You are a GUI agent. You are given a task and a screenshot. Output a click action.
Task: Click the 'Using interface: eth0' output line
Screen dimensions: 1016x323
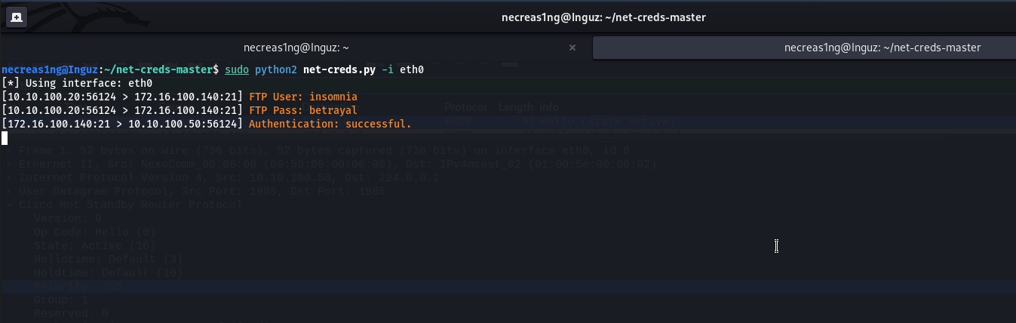77,83
